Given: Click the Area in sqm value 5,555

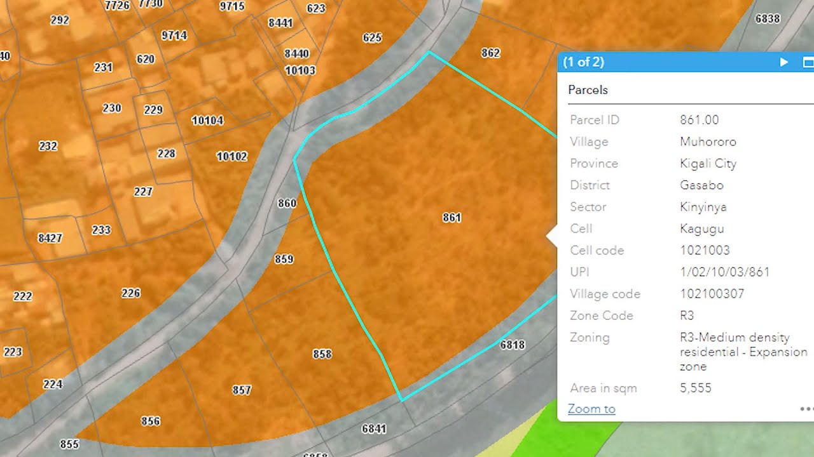Looking at the screenshot, I should tap(695, 388).
